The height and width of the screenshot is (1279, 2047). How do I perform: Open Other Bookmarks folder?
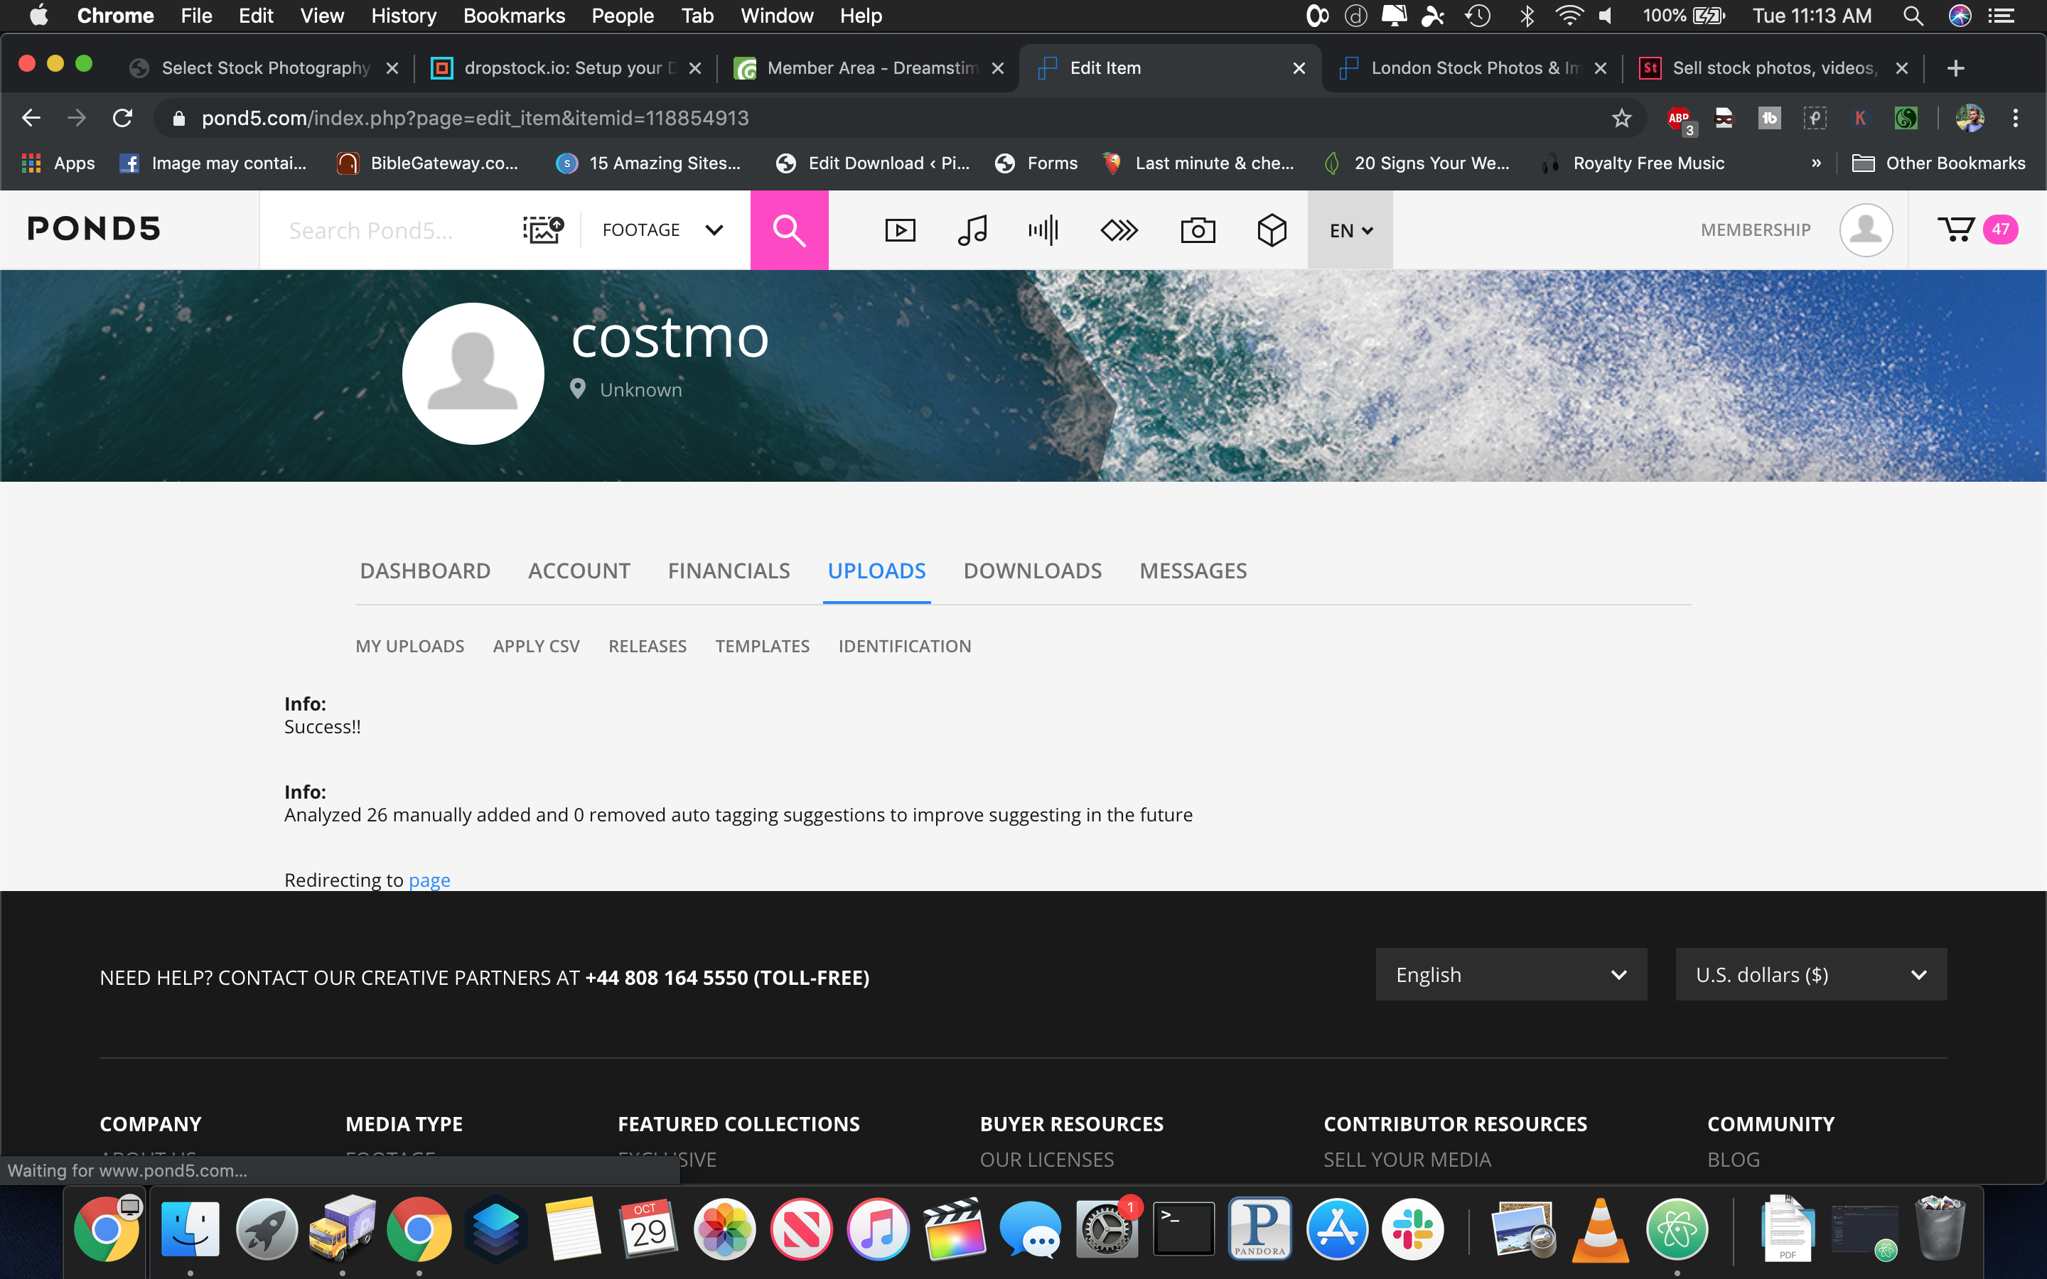tap(1939, 163)
